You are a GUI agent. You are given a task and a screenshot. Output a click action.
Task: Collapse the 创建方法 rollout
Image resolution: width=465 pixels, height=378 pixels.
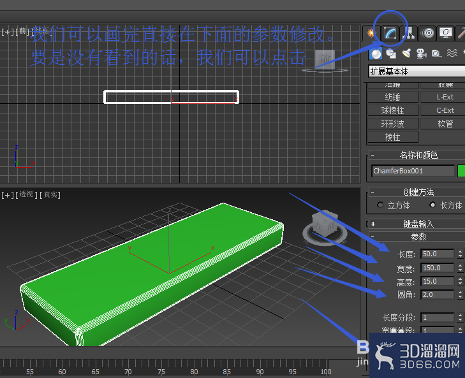pos(417,192)
